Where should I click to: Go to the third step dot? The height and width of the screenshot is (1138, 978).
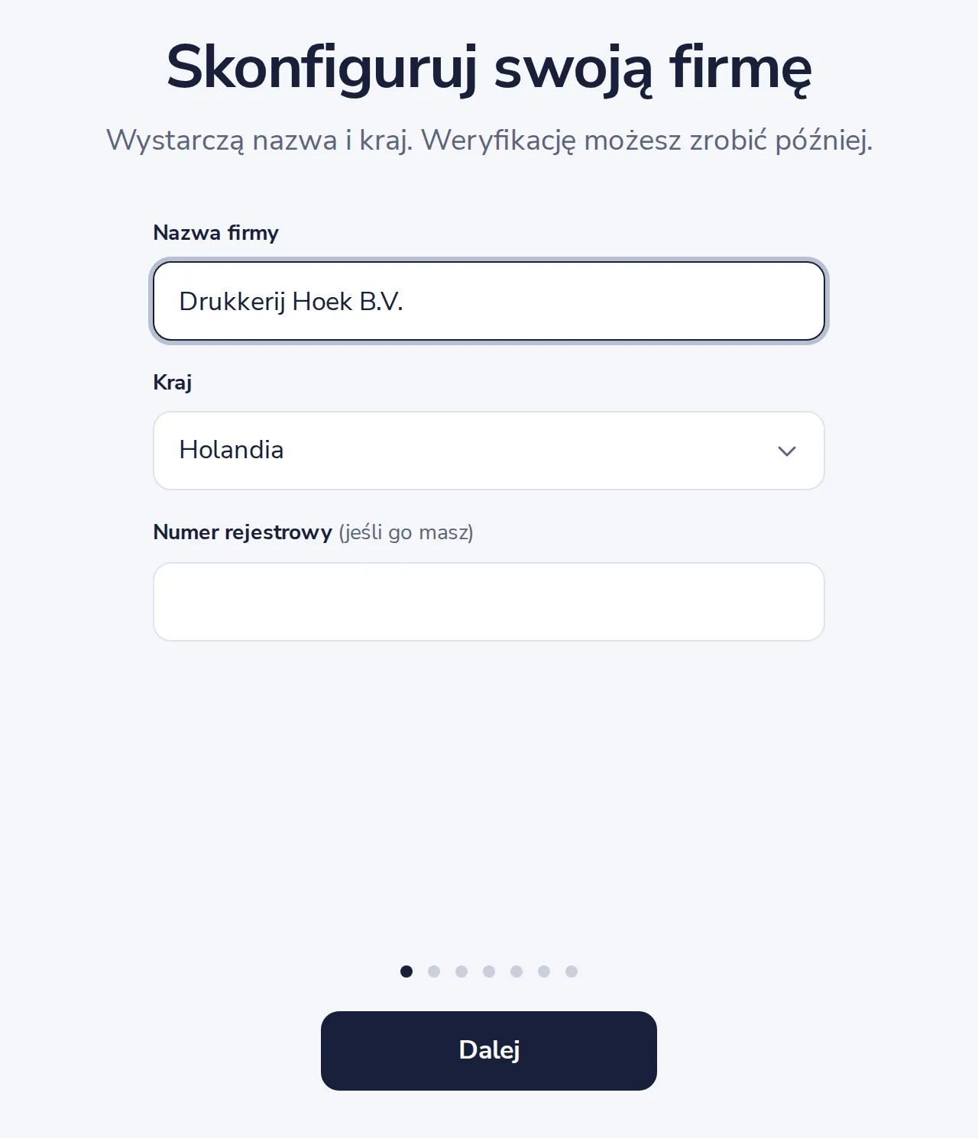(461, 972)
